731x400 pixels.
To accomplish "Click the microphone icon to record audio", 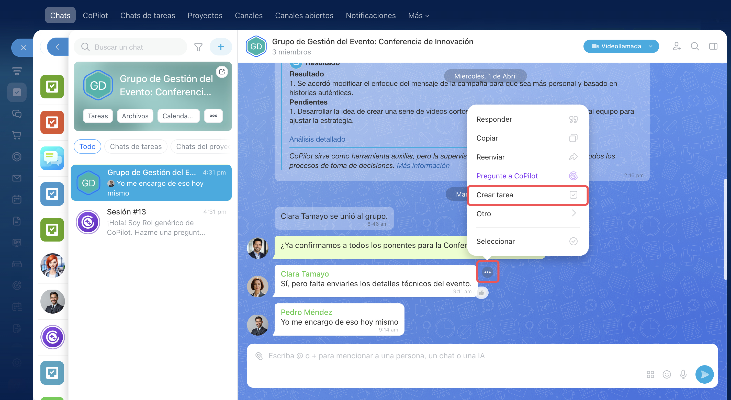I will tap(683, 374).
